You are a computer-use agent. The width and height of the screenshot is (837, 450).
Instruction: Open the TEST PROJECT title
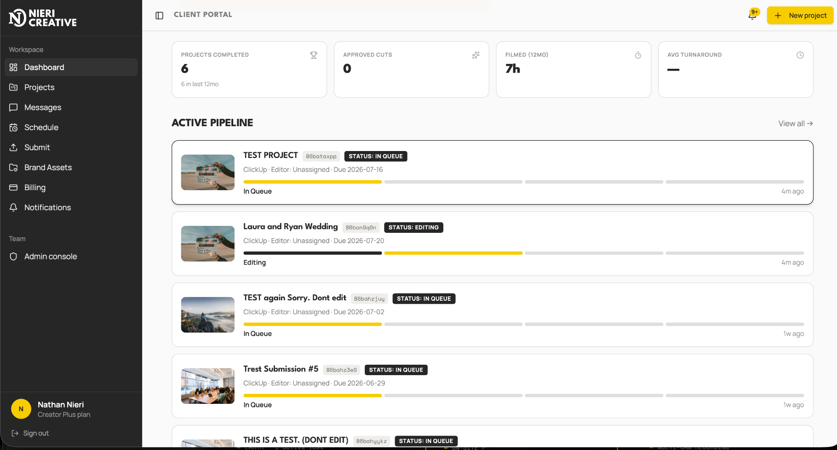point(270,155)
